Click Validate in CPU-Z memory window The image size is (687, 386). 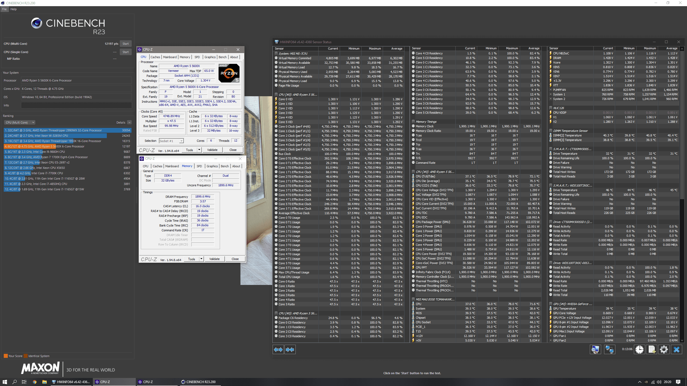(214, 259)
